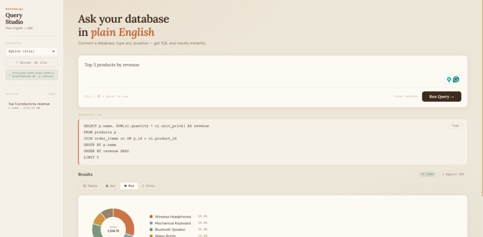Click the page vertical scrollbar

click(x=482, y=98)
